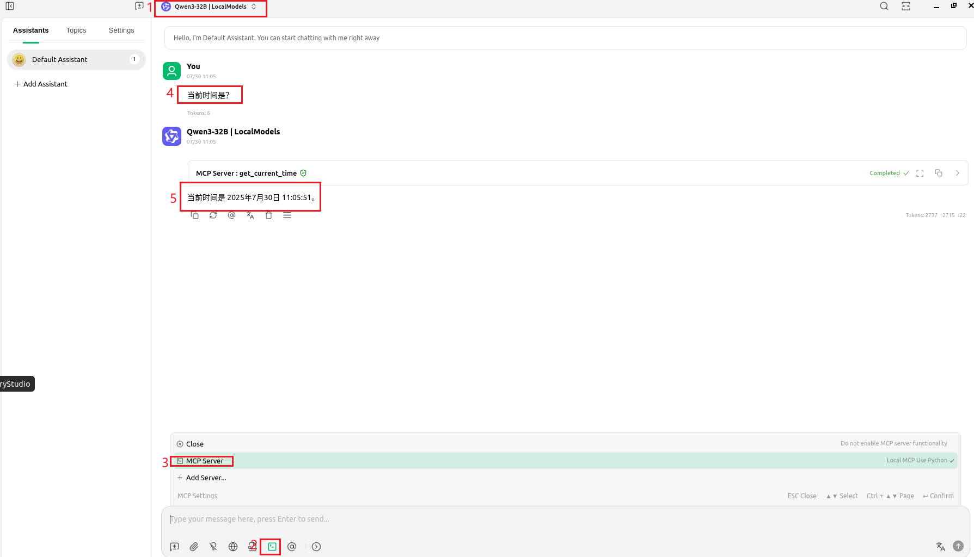Click new topic icon in input toolbar
The image size is (974, 557).
(x=174, y=547)
